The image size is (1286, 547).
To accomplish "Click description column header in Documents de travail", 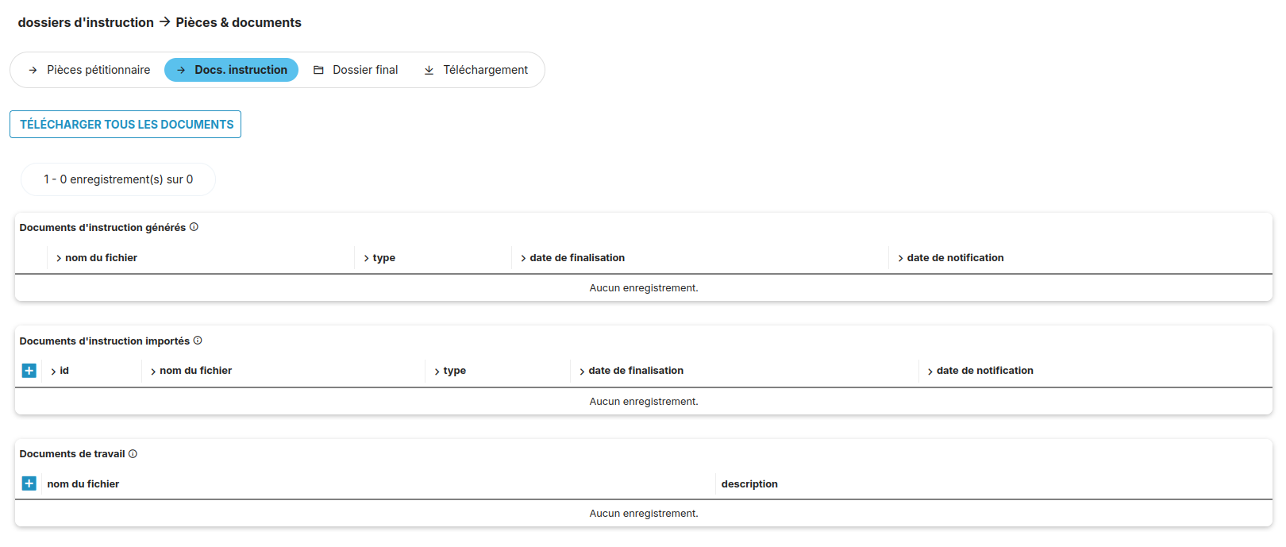I will [x=749, y=484].
